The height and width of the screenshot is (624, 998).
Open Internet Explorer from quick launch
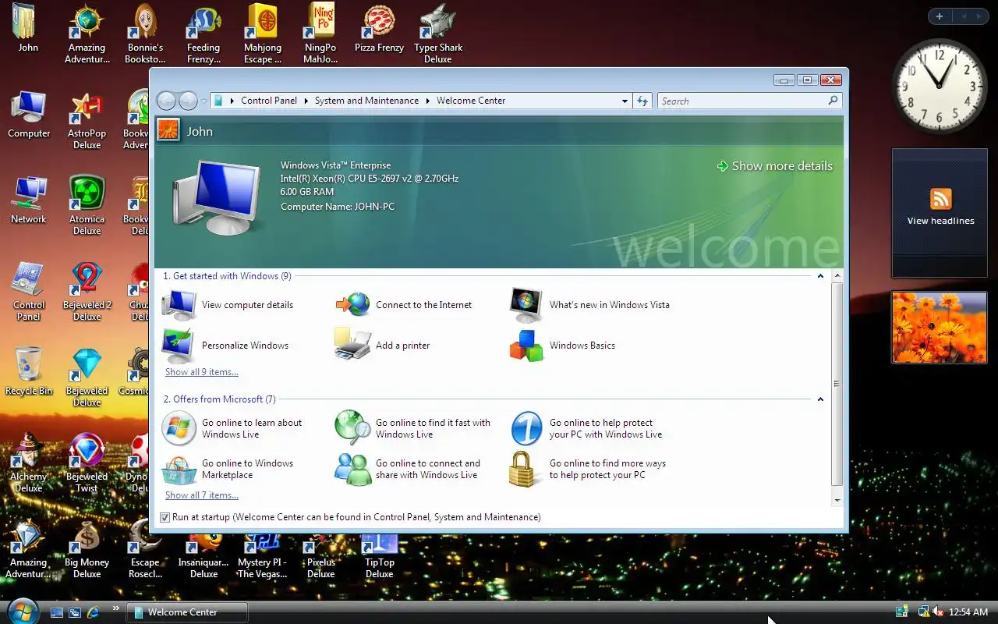point(94,612)
